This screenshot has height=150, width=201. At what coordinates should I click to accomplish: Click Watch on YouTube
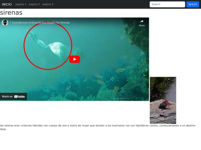pyautogui.click(x=13, y=97)
